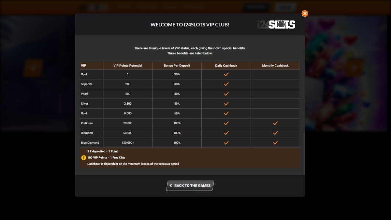Click the next slide arrow behind the popup

[x=355, y=68]
